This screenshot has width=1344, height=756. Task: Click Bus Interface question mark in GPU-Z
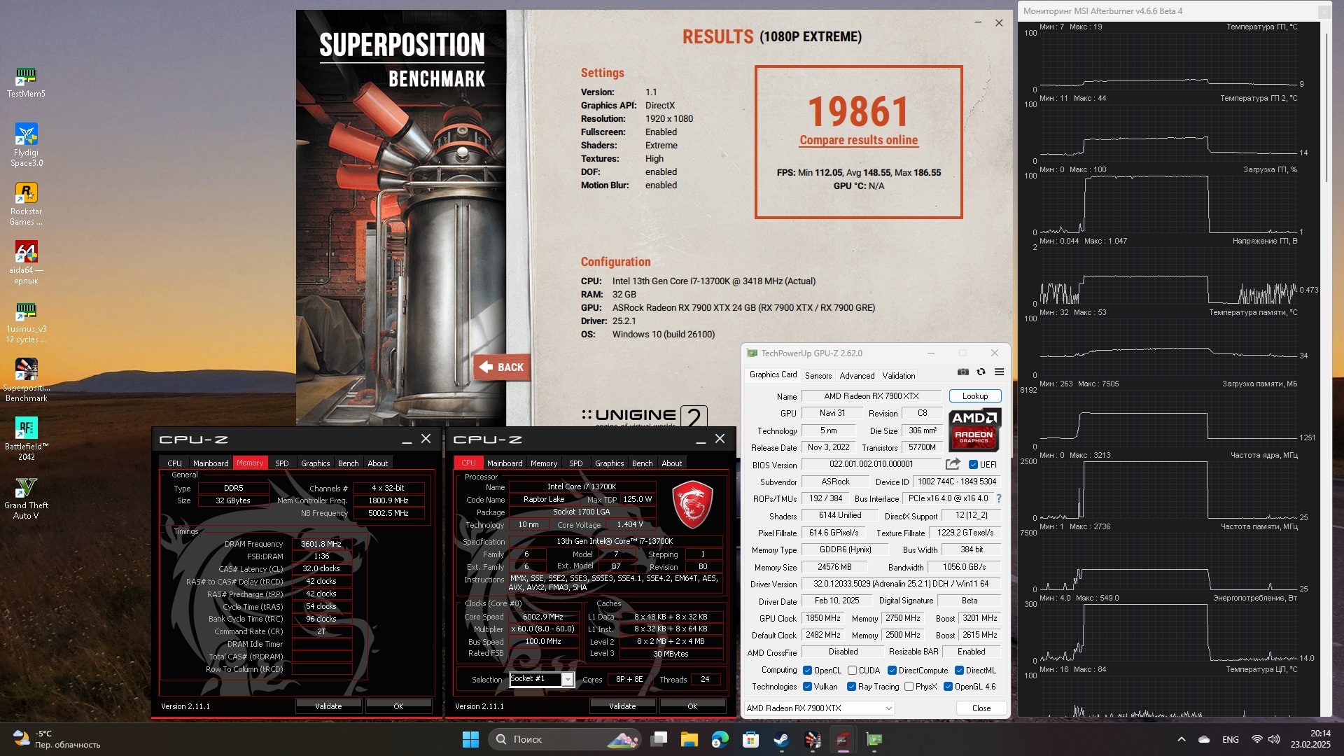[x=999, y=498]
